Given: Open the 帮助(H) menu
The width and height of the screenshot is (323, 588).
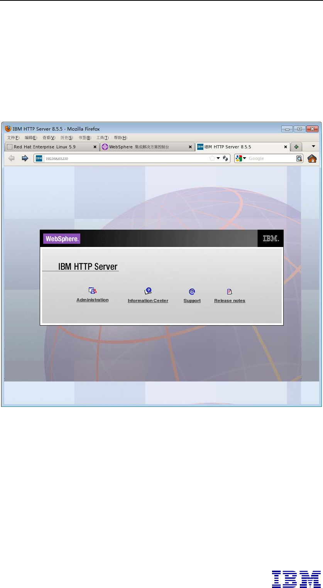Looking at the screenshot, I should pyautogui.click(x=120, y=138).
